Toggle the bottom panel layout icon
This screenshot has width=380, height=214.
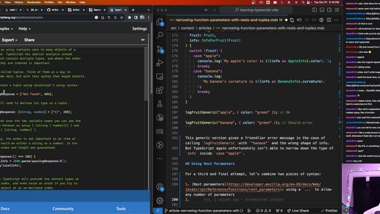point(322,10)
